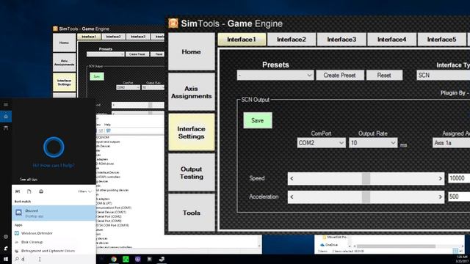The height and width of the screenshot is (264, 470).
Task: Open the Presets dropdown in background SimTools window
Action: 105,54
